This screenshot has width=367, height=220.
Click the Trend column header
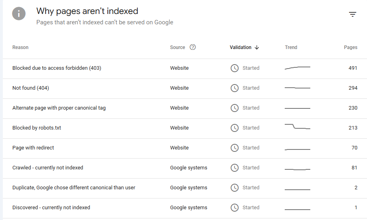pyautogui.click(x=291, y=47)
